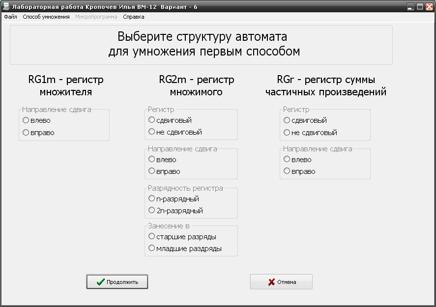
Task: Choose RG2m shift direction вправо
Action: pyautogui.click(x=164, y=171)
